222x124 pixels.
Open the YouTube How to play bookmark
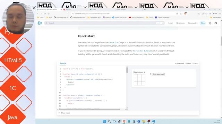[137, 18]
